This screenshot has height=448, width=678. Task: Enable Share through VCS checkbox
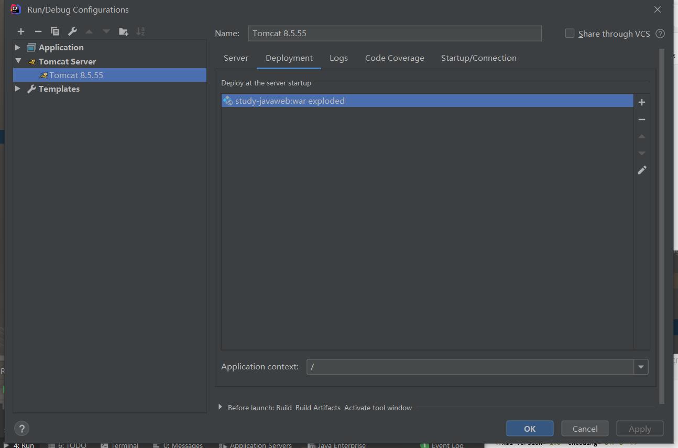pyautogui.click(x=570, y=33)
